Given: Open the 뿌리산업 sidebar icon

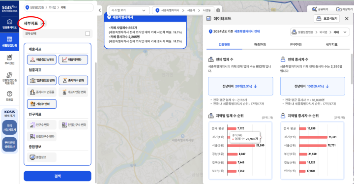Looking at the screenshot, I should [x=9, y=60].
